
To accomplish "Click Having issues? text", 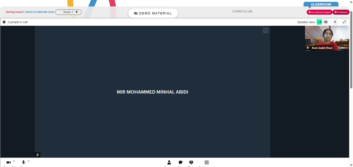I will coord(15,12).
